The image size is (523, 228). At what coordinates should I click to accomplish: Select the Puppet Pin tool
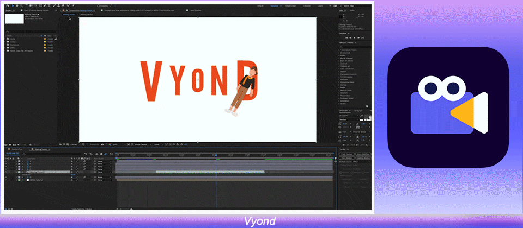73,5
